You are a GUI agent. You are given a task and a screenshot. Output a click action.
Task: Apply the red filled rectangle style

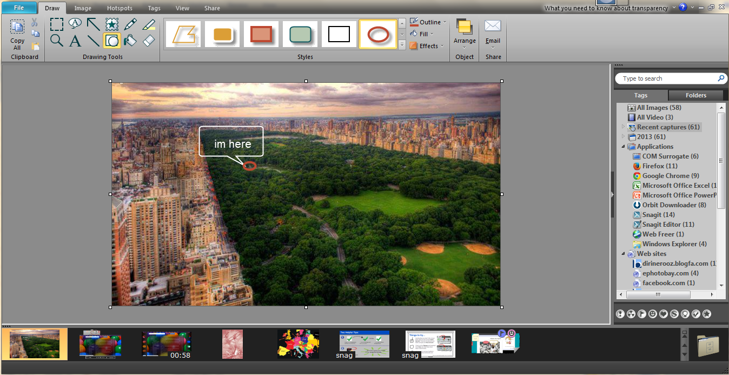tap(261, 35)
